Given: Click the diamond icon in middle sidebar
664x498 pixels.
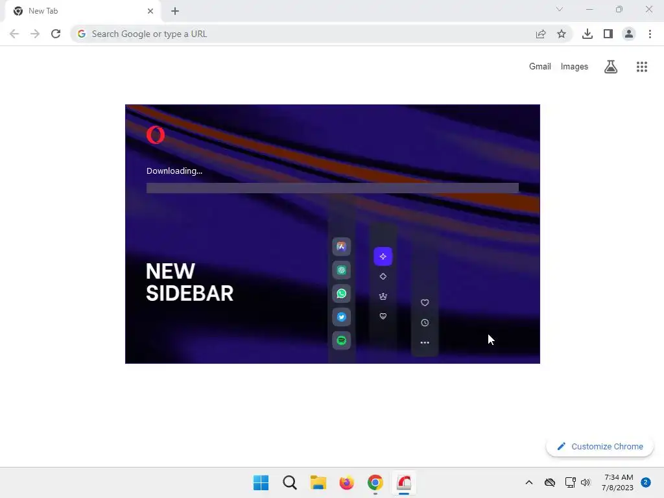Looking at the screenshot, I should (x=383, y=276).
